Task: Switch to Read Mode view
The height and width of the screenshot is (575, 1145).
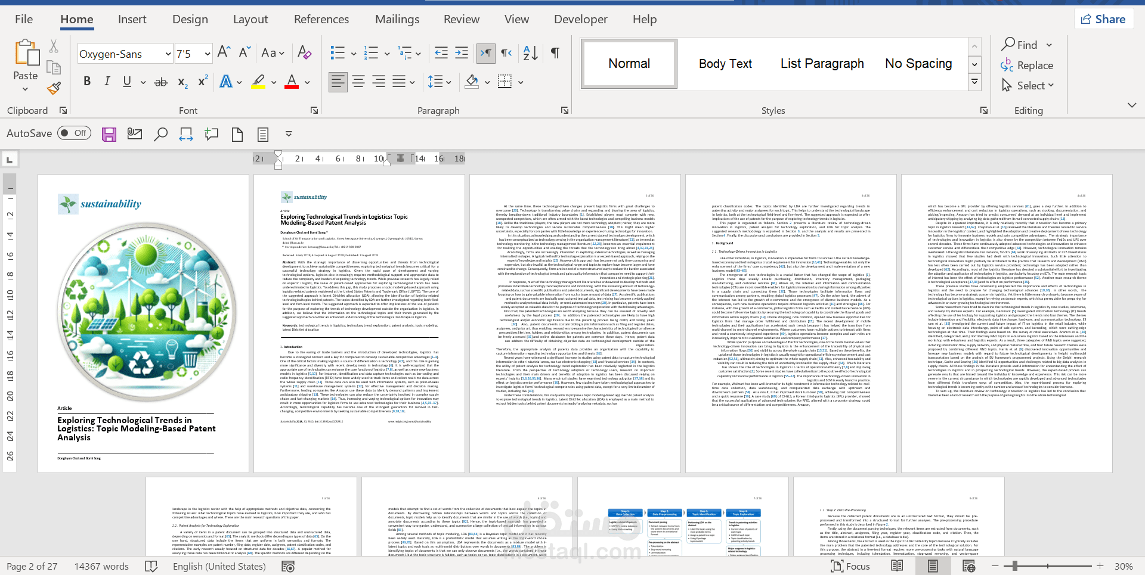Action: pos(897,566)
